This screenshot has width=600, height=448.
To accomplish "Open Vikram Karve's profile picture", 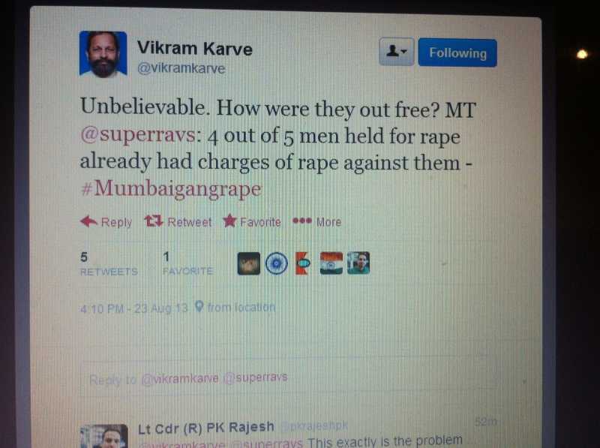I will click(103, 54).
